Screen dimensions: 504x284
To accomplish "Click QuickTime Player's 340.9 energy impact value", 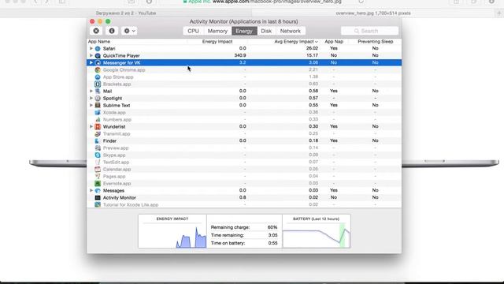I will tap(239, 55).
